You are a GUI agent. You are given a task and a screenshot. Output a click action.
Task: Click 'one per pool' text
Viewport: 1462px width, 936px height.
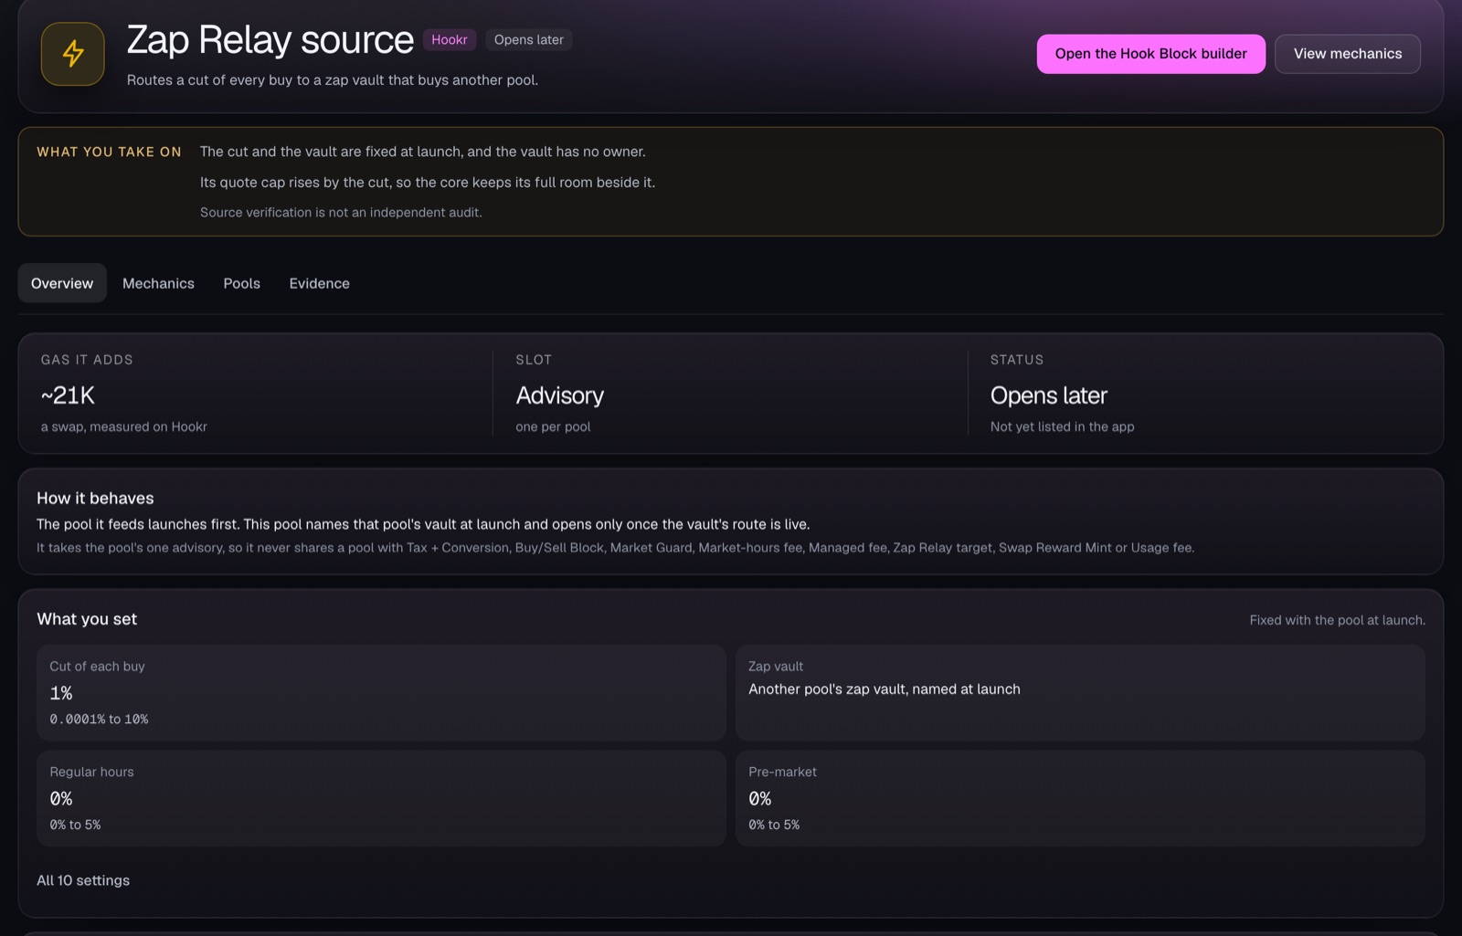(553, 426)
